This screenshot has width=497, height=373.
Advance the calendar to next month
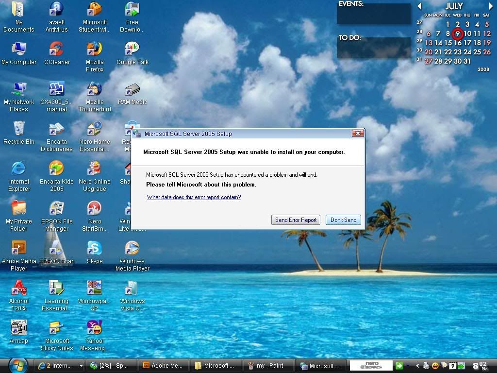pyautogui.click(x=490, y=6)
